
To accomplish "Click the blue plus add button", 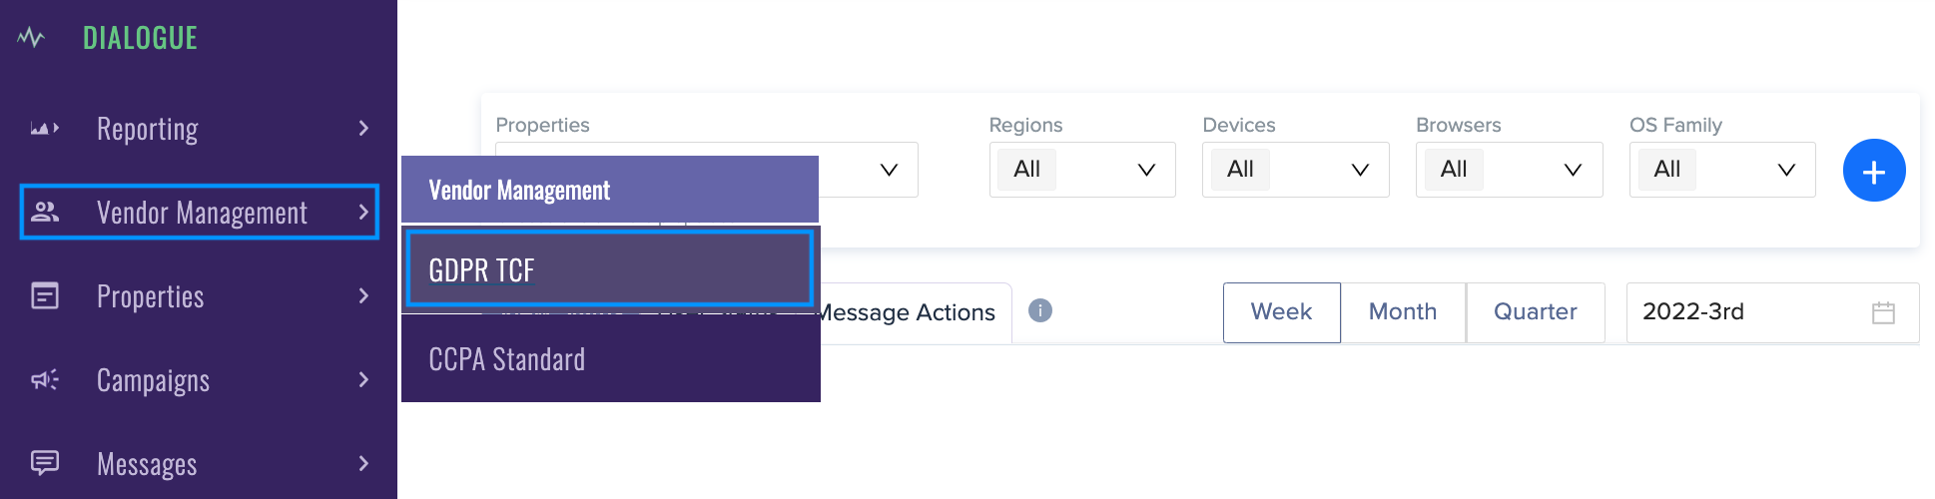I will click(x=1873, y=171).
